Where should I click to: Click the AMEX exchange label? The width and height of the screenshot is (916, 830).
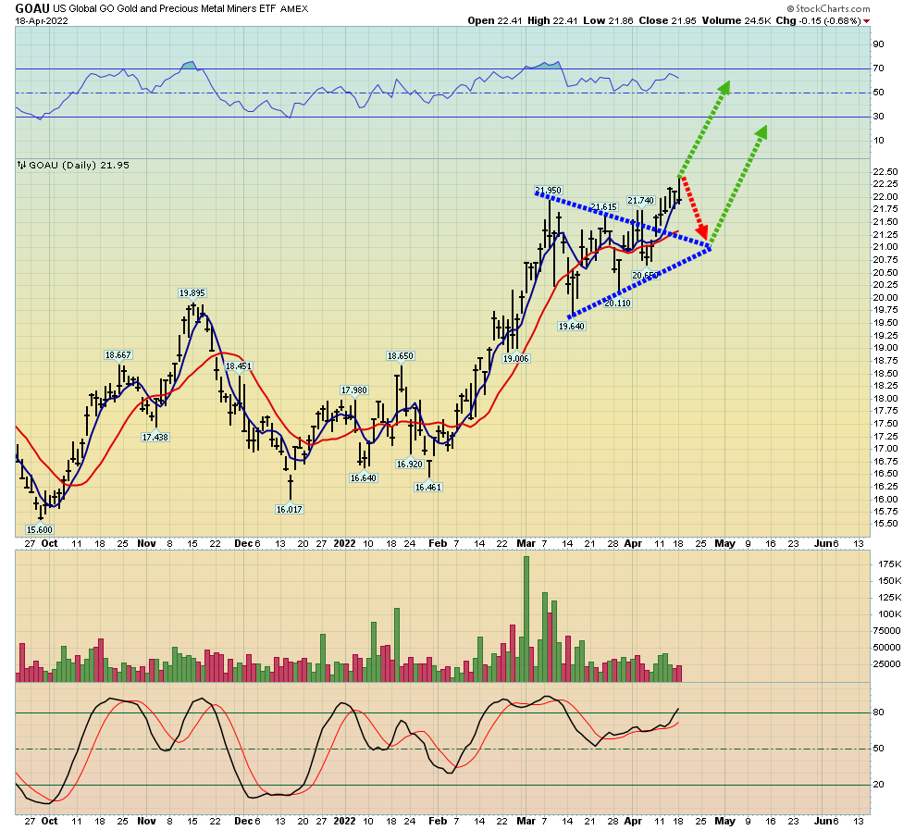294,8
